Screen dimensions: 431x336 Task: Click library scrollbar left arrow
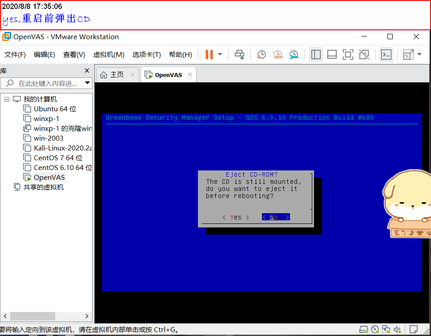click(x=5, y=316)
